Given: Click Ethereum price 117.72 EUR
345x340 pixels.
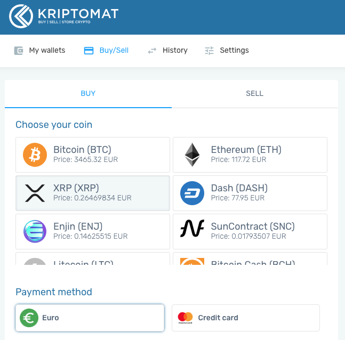Looking at the screenshot, I should click(238, 159).
